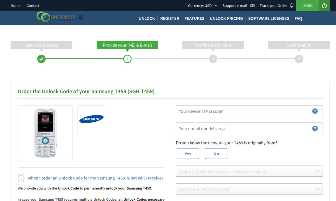Image resolution: width=336 pixels, height=201 pixels.
Task: Click the alarm clock icon beside the question
Action: (21, 178)
